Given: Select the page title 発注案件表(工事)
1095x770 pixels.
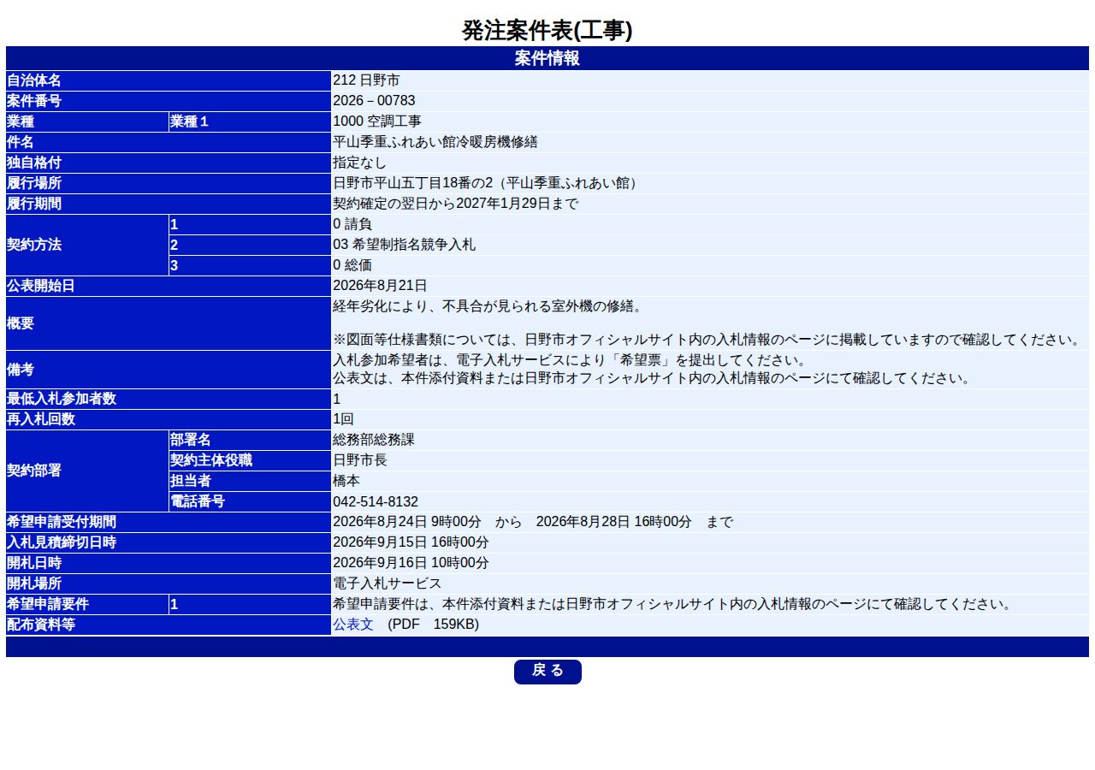Looking at the screenshot, I should [547, 31].
